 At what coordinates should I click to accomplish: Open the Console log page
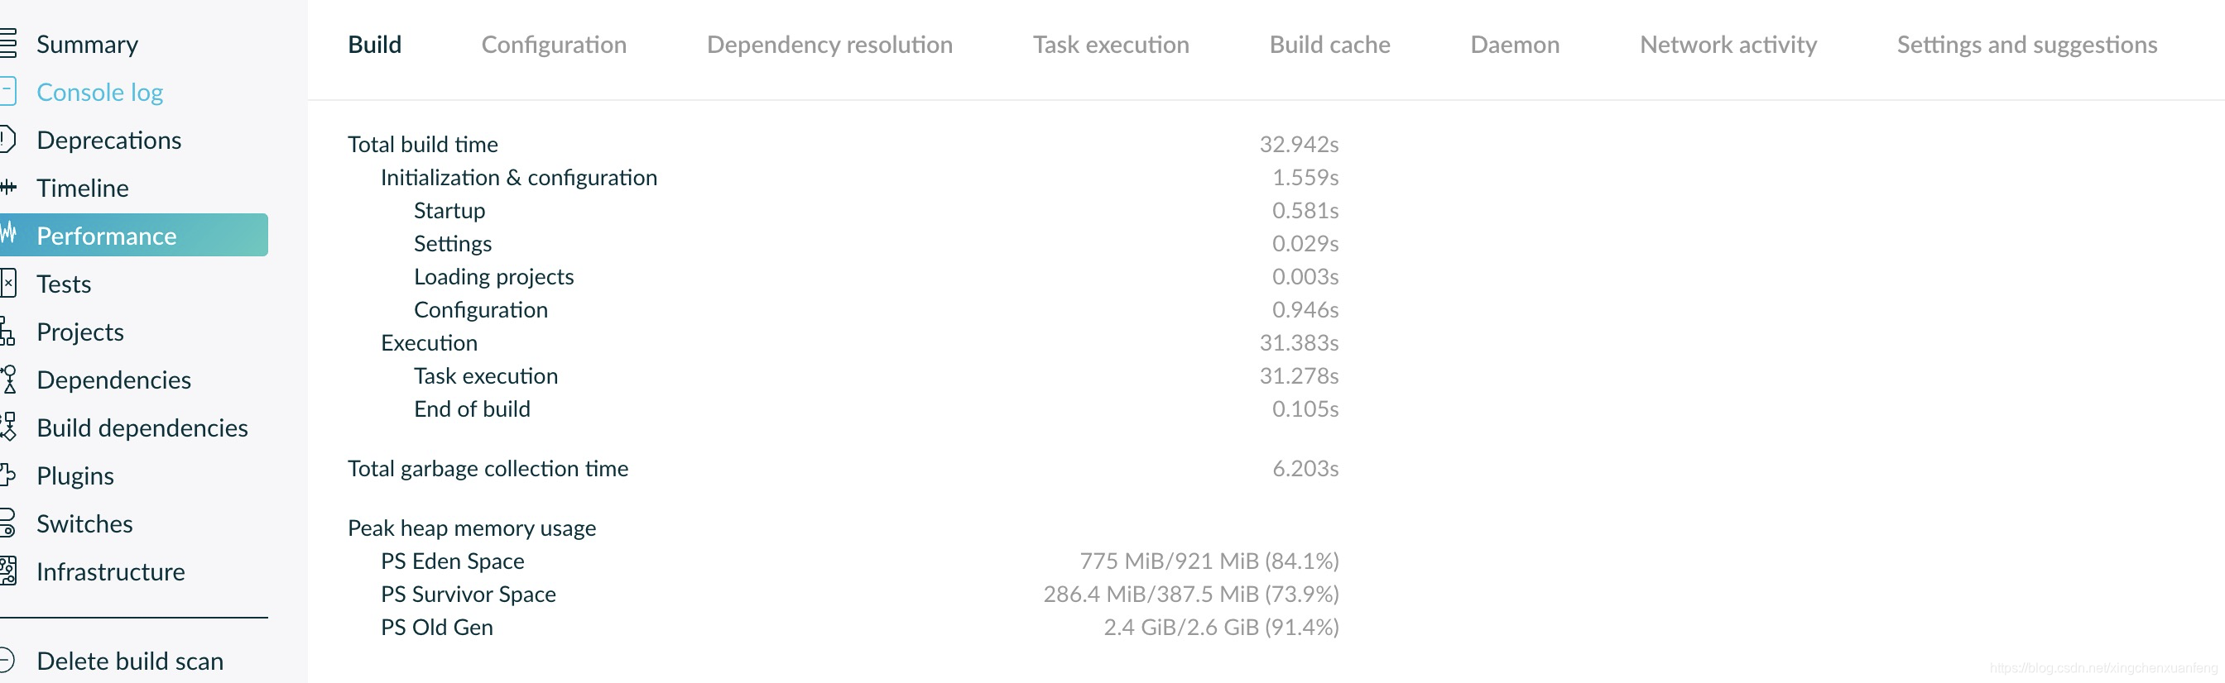point(99,93)
